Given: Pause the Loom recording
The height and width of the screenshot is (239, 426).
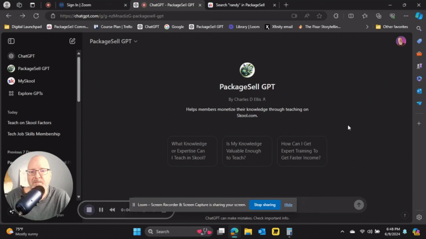Looking at the screenshot, I should coord(101,210).
